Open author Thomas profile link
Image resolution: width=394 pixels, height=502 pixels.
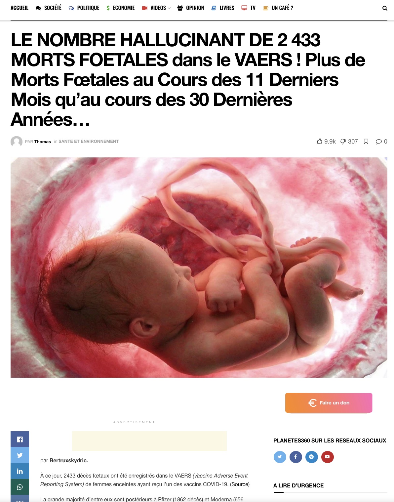pyautogui.click(x=43, y=142)
